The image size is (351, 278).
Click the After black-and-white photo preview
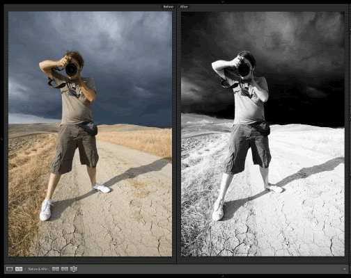click(263, 134)
